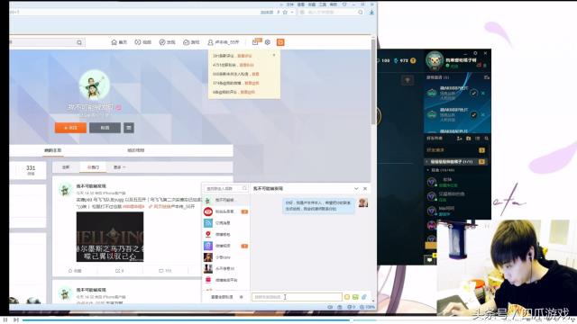Accept the second game invite checkmark
The width and height of the screenshot is (577, 324).
click(x=473, y=115)
